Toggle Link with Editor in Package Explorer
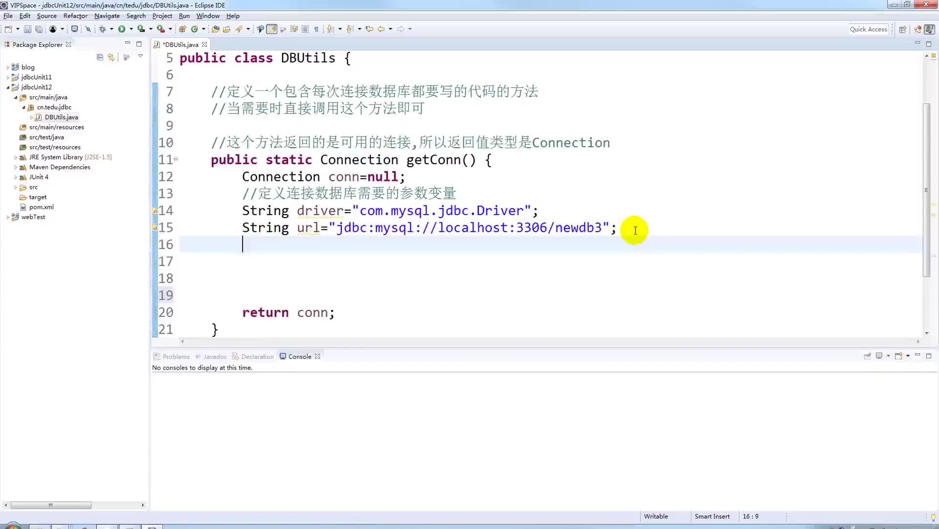 click(x=111, y=57)
